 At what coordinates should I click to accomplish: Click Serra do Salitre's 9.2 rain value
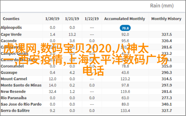pos(53,111)
